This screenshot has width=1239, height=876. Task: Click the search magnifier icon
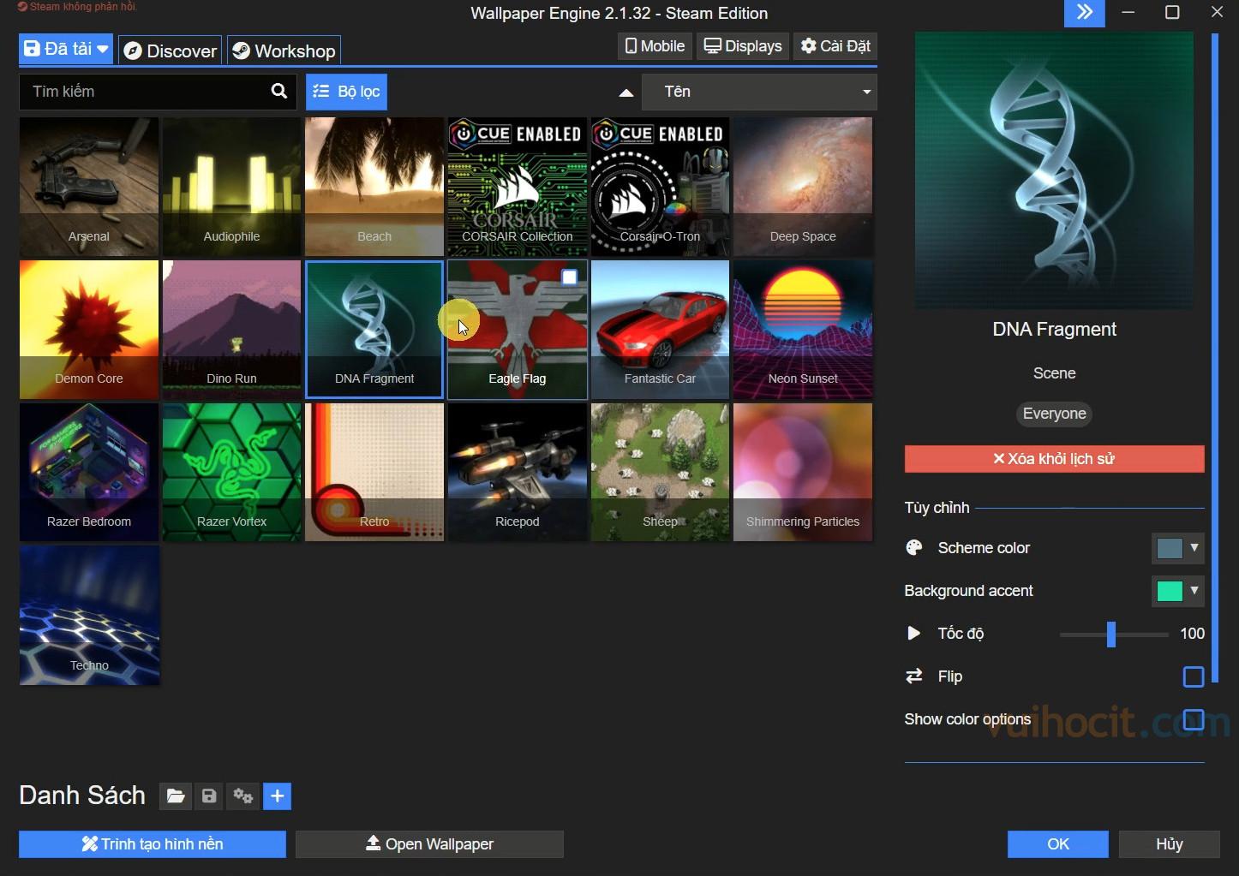tap(278, 92)
